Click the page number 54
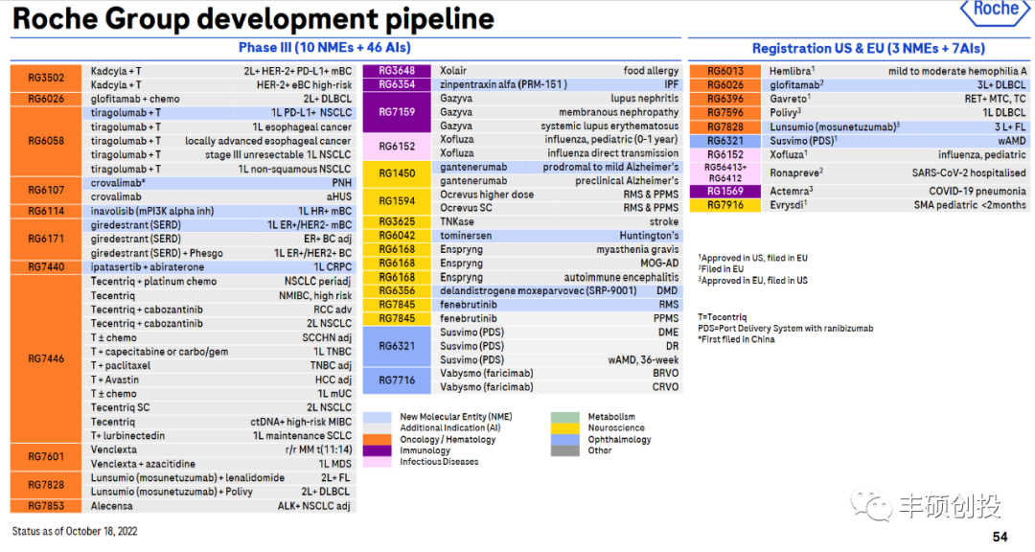 coord(1000,537)
